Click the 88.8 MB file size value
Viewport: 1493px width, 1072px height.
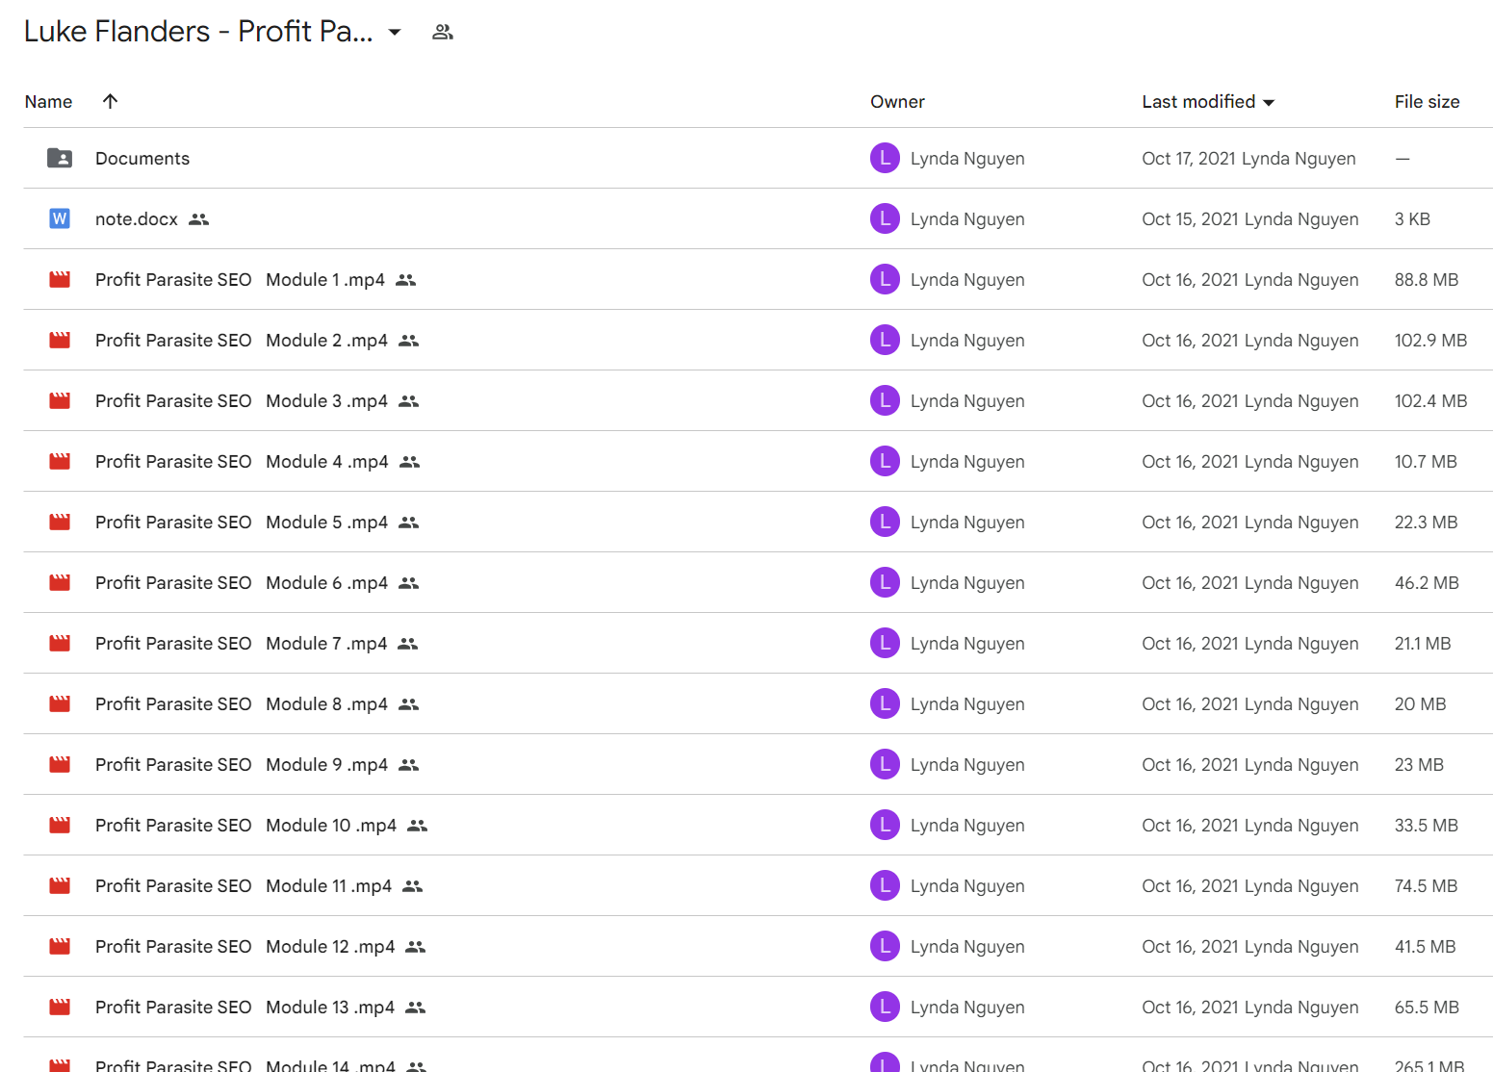(1427, 280)
